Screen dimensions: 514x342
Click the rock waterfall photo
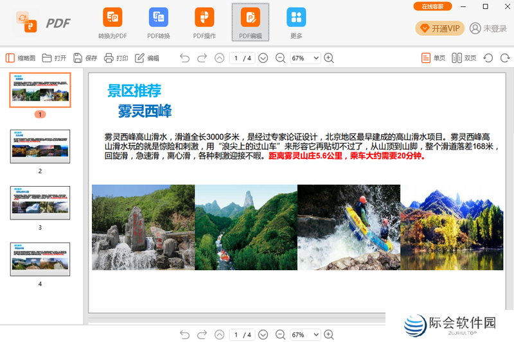click(x=143, y=227)
